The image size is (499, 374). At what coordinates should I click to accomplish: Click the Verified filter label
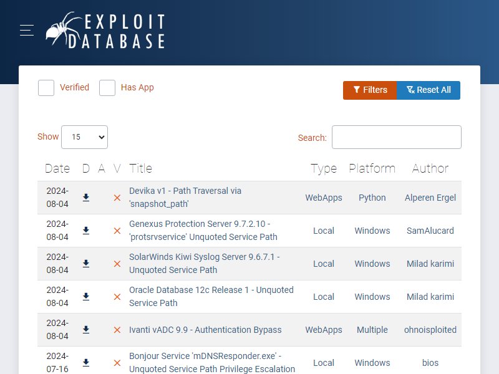click(74, 87)
